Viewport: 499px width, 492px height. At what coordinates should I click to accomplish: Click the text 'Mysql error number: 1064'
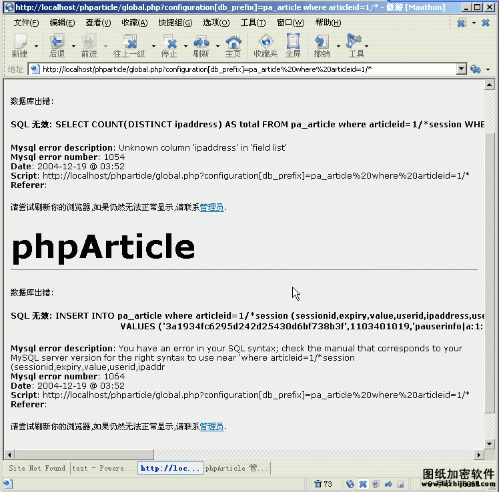click(x=68, y=377)
